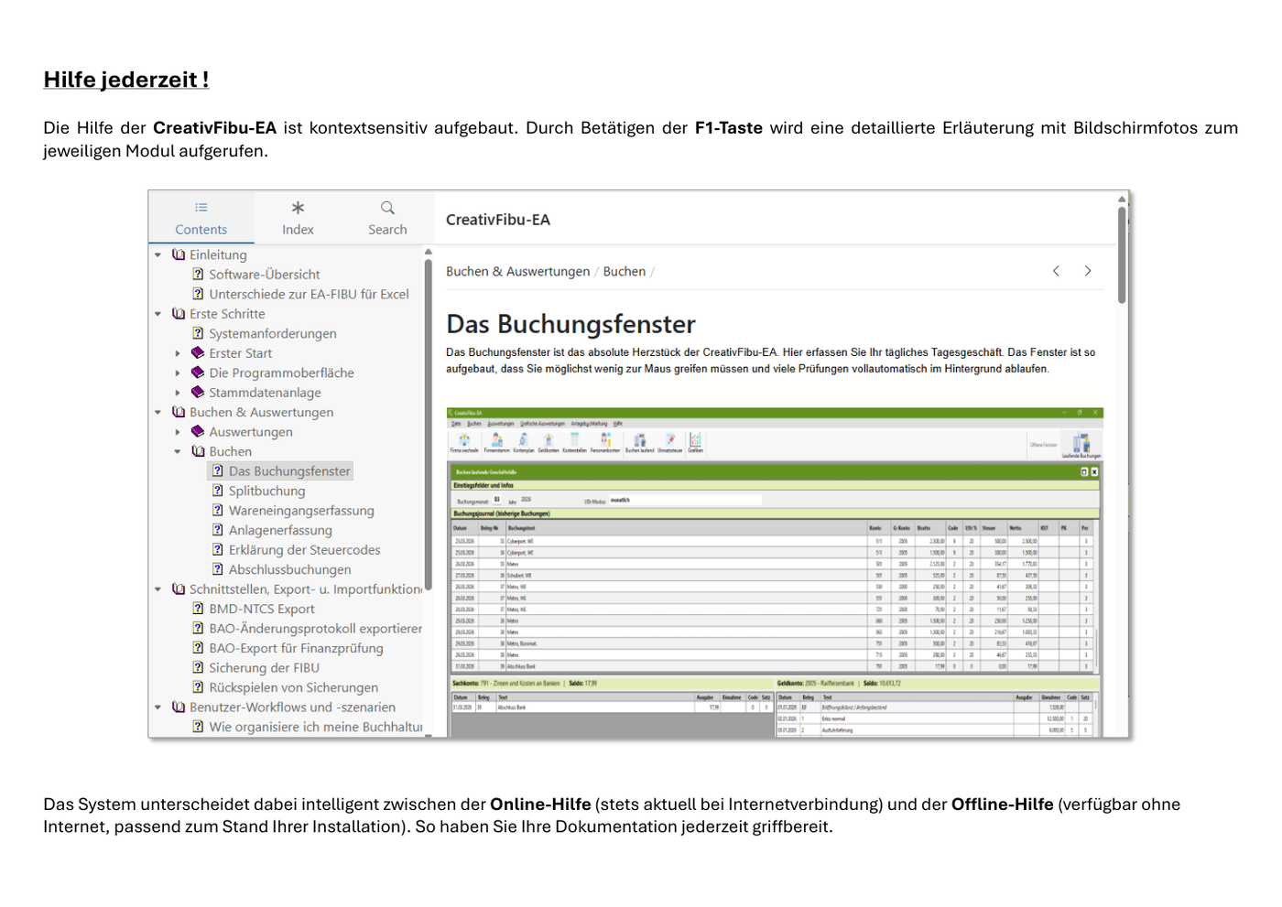Click the page icon beside BMD-NTCS Export
The height and width of the screenshot is (907, 1282).
click(x=198, y=609)
